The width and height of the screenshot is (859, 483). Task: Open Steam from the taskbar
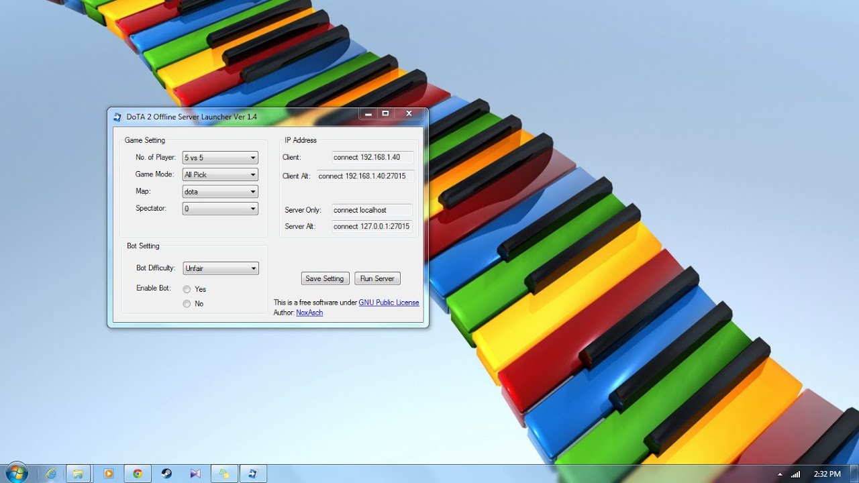tap(166, 474)
